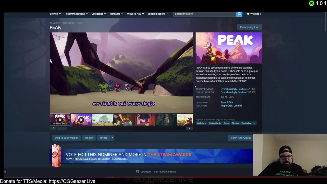Click the PEAK header capsule image

coord(229,48)
